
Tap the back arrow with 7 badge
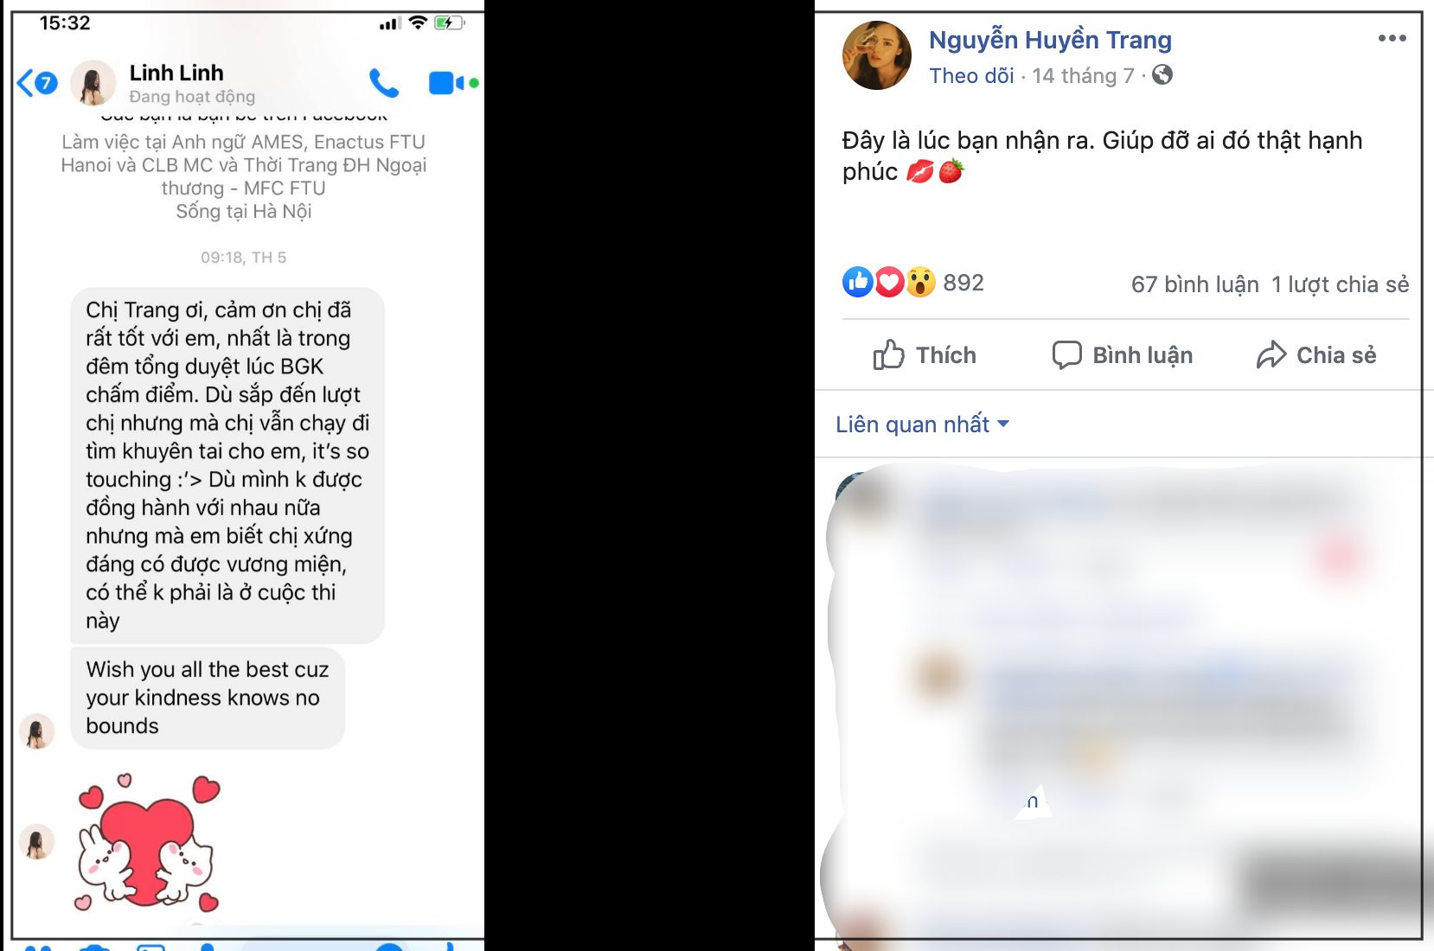(x=37, y=83)
